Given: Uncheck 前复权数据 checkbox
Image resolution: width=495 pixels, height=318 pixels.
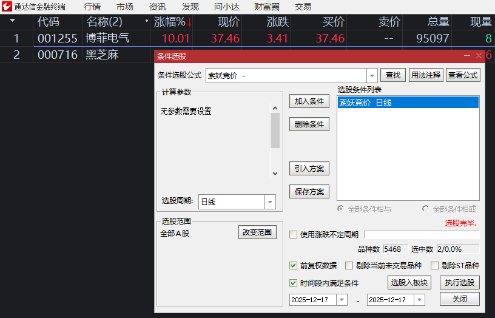Looking at the screenshot, I should [294, 265].
